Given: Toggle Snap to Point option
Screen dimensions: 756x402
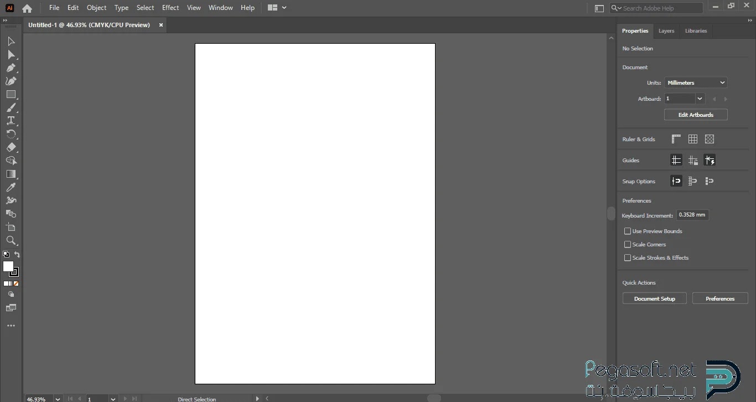Looking at the screenshot, I should [676, 181].
